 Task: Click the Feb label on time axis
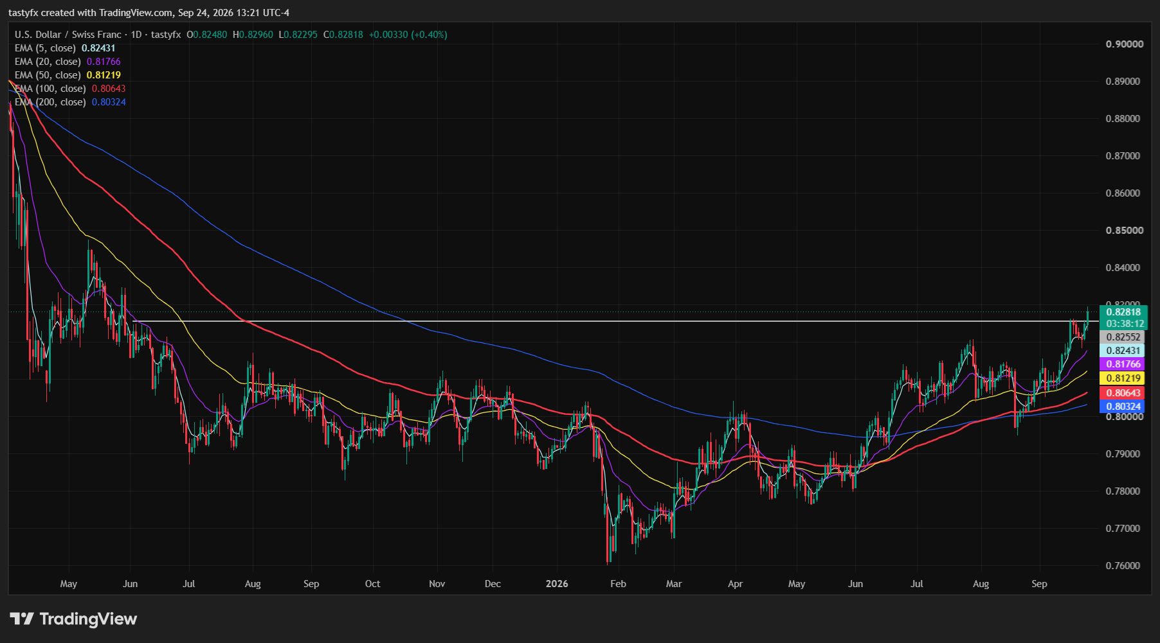[x=618, y=584]
